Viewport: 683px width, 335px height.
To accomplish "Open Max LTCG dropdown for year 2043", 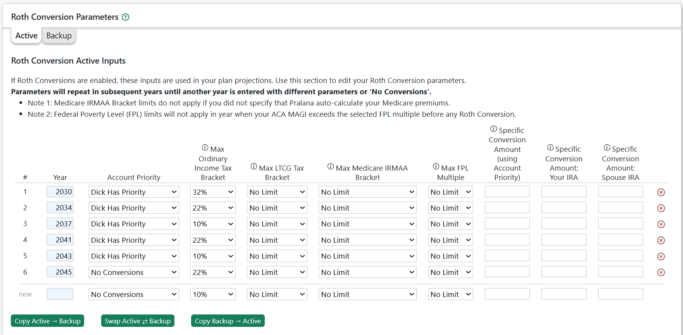I will pyautogui.click(x=277, y=256).
